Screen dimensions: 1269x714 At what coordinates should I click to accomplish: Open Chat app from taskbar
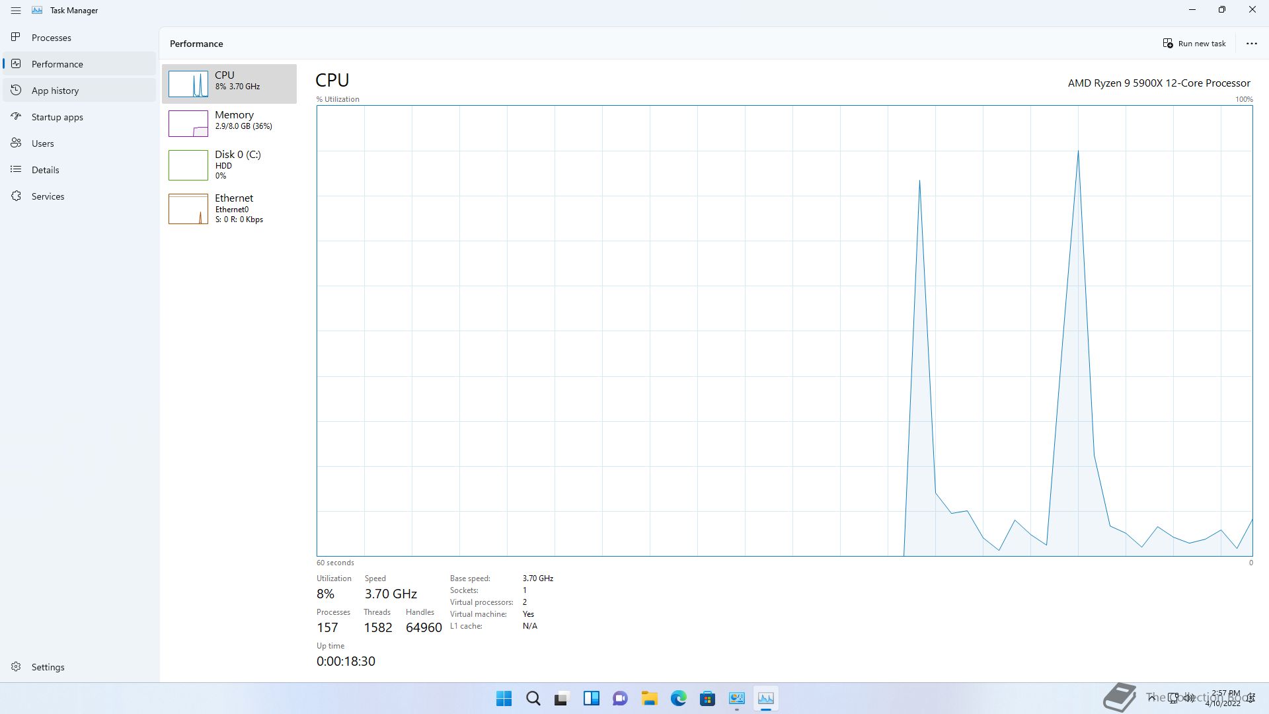click(620, 698)
